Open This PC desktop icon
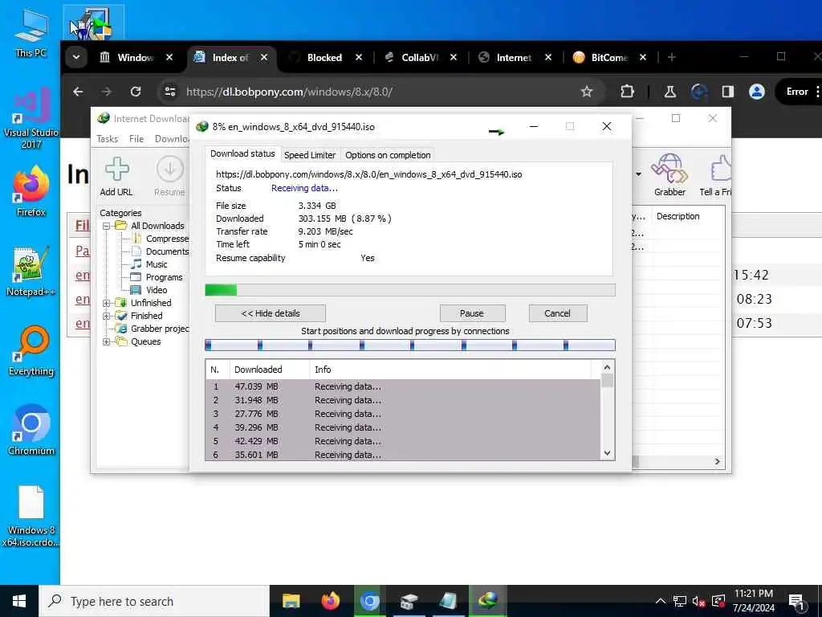The height and width of the screenshot is (617, 822). 31,32
